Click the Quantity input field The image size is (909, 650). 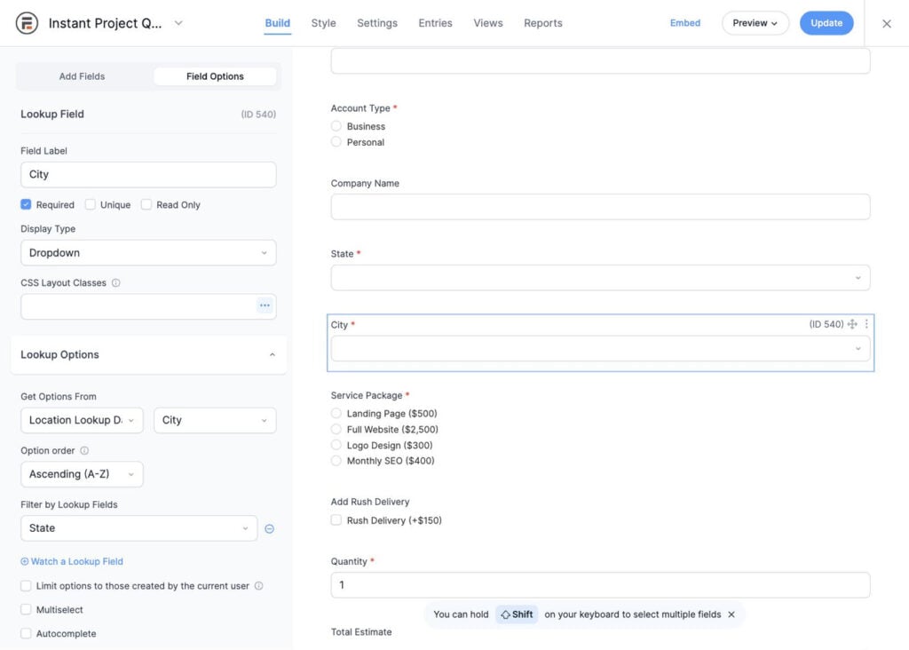(600, 585)
